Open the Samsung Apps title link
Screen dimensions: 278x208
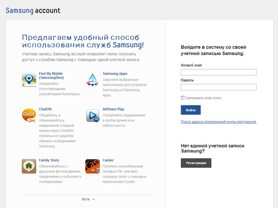[115, 74]
